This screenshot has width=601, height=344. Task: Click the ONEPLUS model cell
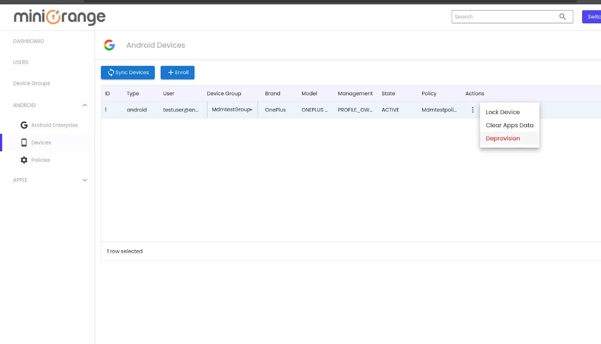tap(314, 110)
